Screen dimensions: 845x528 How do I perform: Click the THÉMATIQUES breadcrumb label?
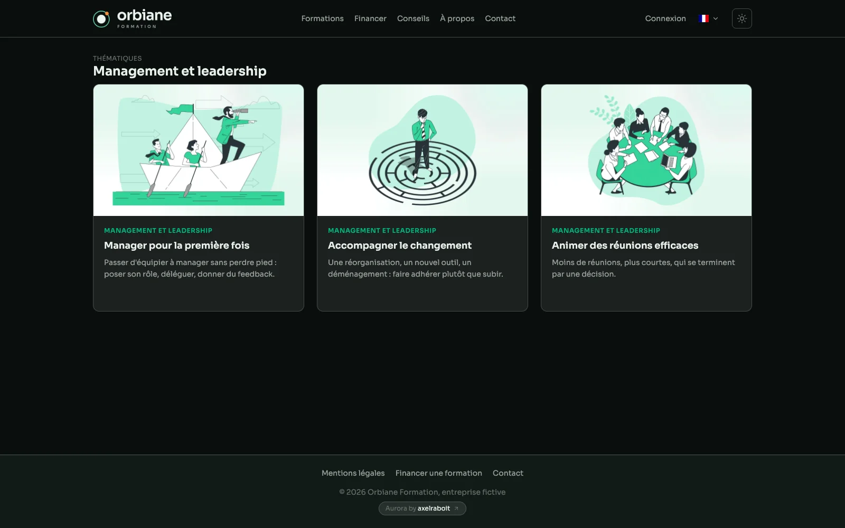pos(117,58)
